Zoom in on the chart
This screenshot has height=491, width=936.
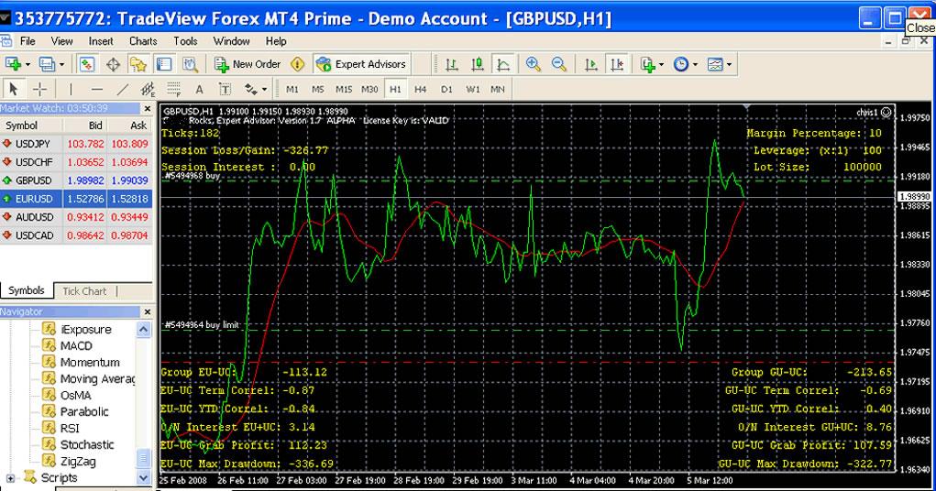pyautogui.click(x=533, y=64)
